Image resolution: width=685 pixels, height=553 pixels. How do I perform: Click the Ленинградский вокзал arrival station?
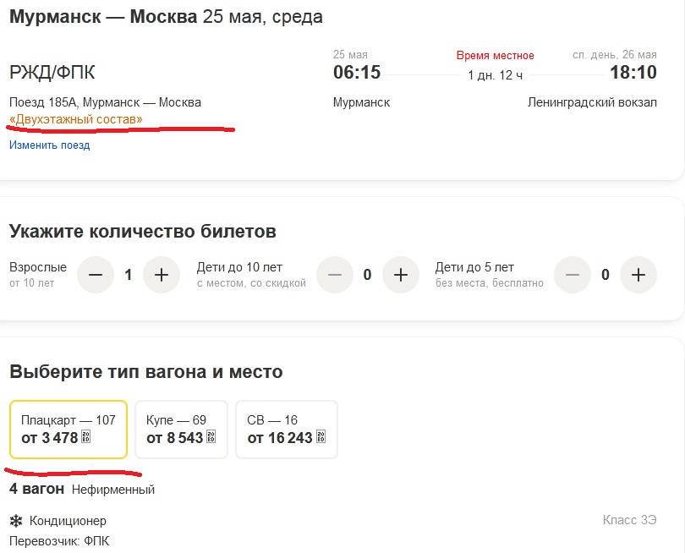[x=592, y=102]
